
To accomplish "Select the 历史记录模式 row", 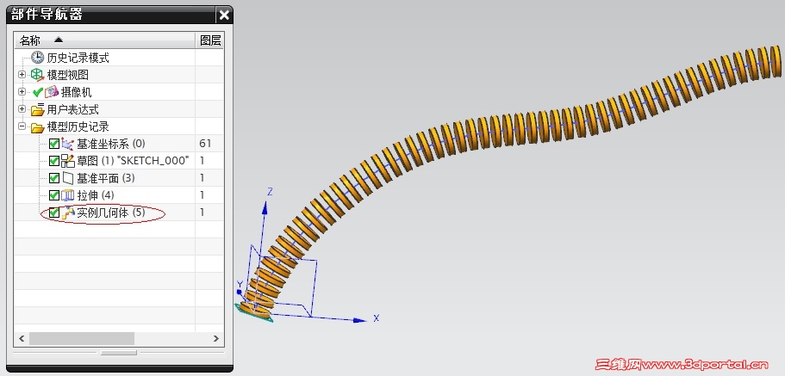I will [x=78, y=58].
